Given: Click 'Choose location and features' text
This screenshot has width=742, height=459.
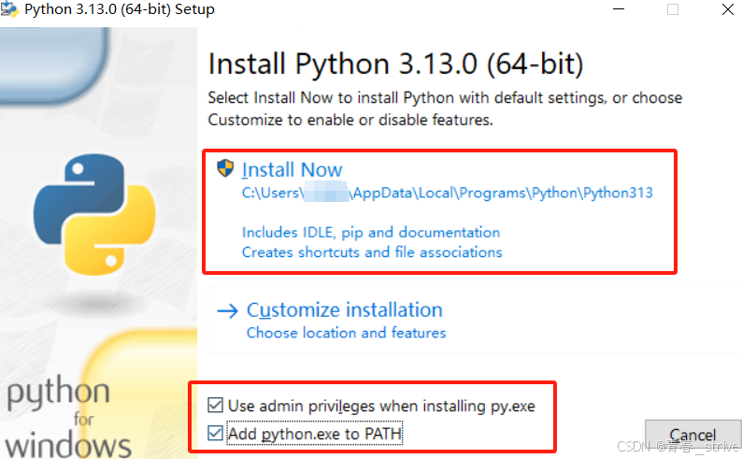Looking at the screenshot, I should pyautogui.click(x=347, y=333).
